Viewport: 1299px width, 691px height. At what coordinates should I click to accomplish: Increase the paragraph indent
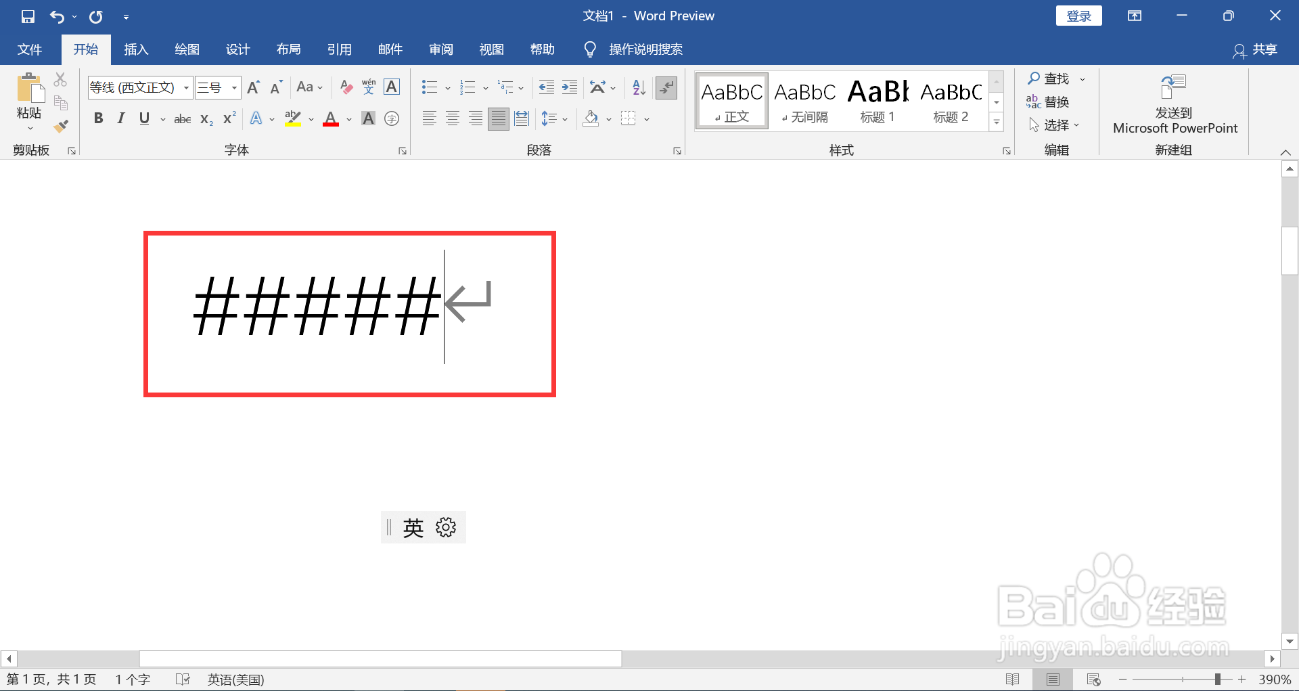tap(570, 87)
